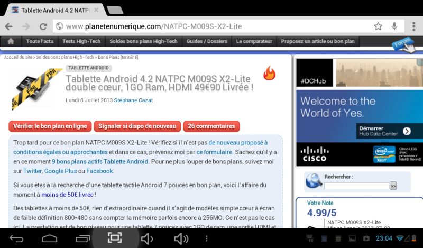
Task: Tap the 23:04 clock in status bar
Action: click(x=384, y=238)
